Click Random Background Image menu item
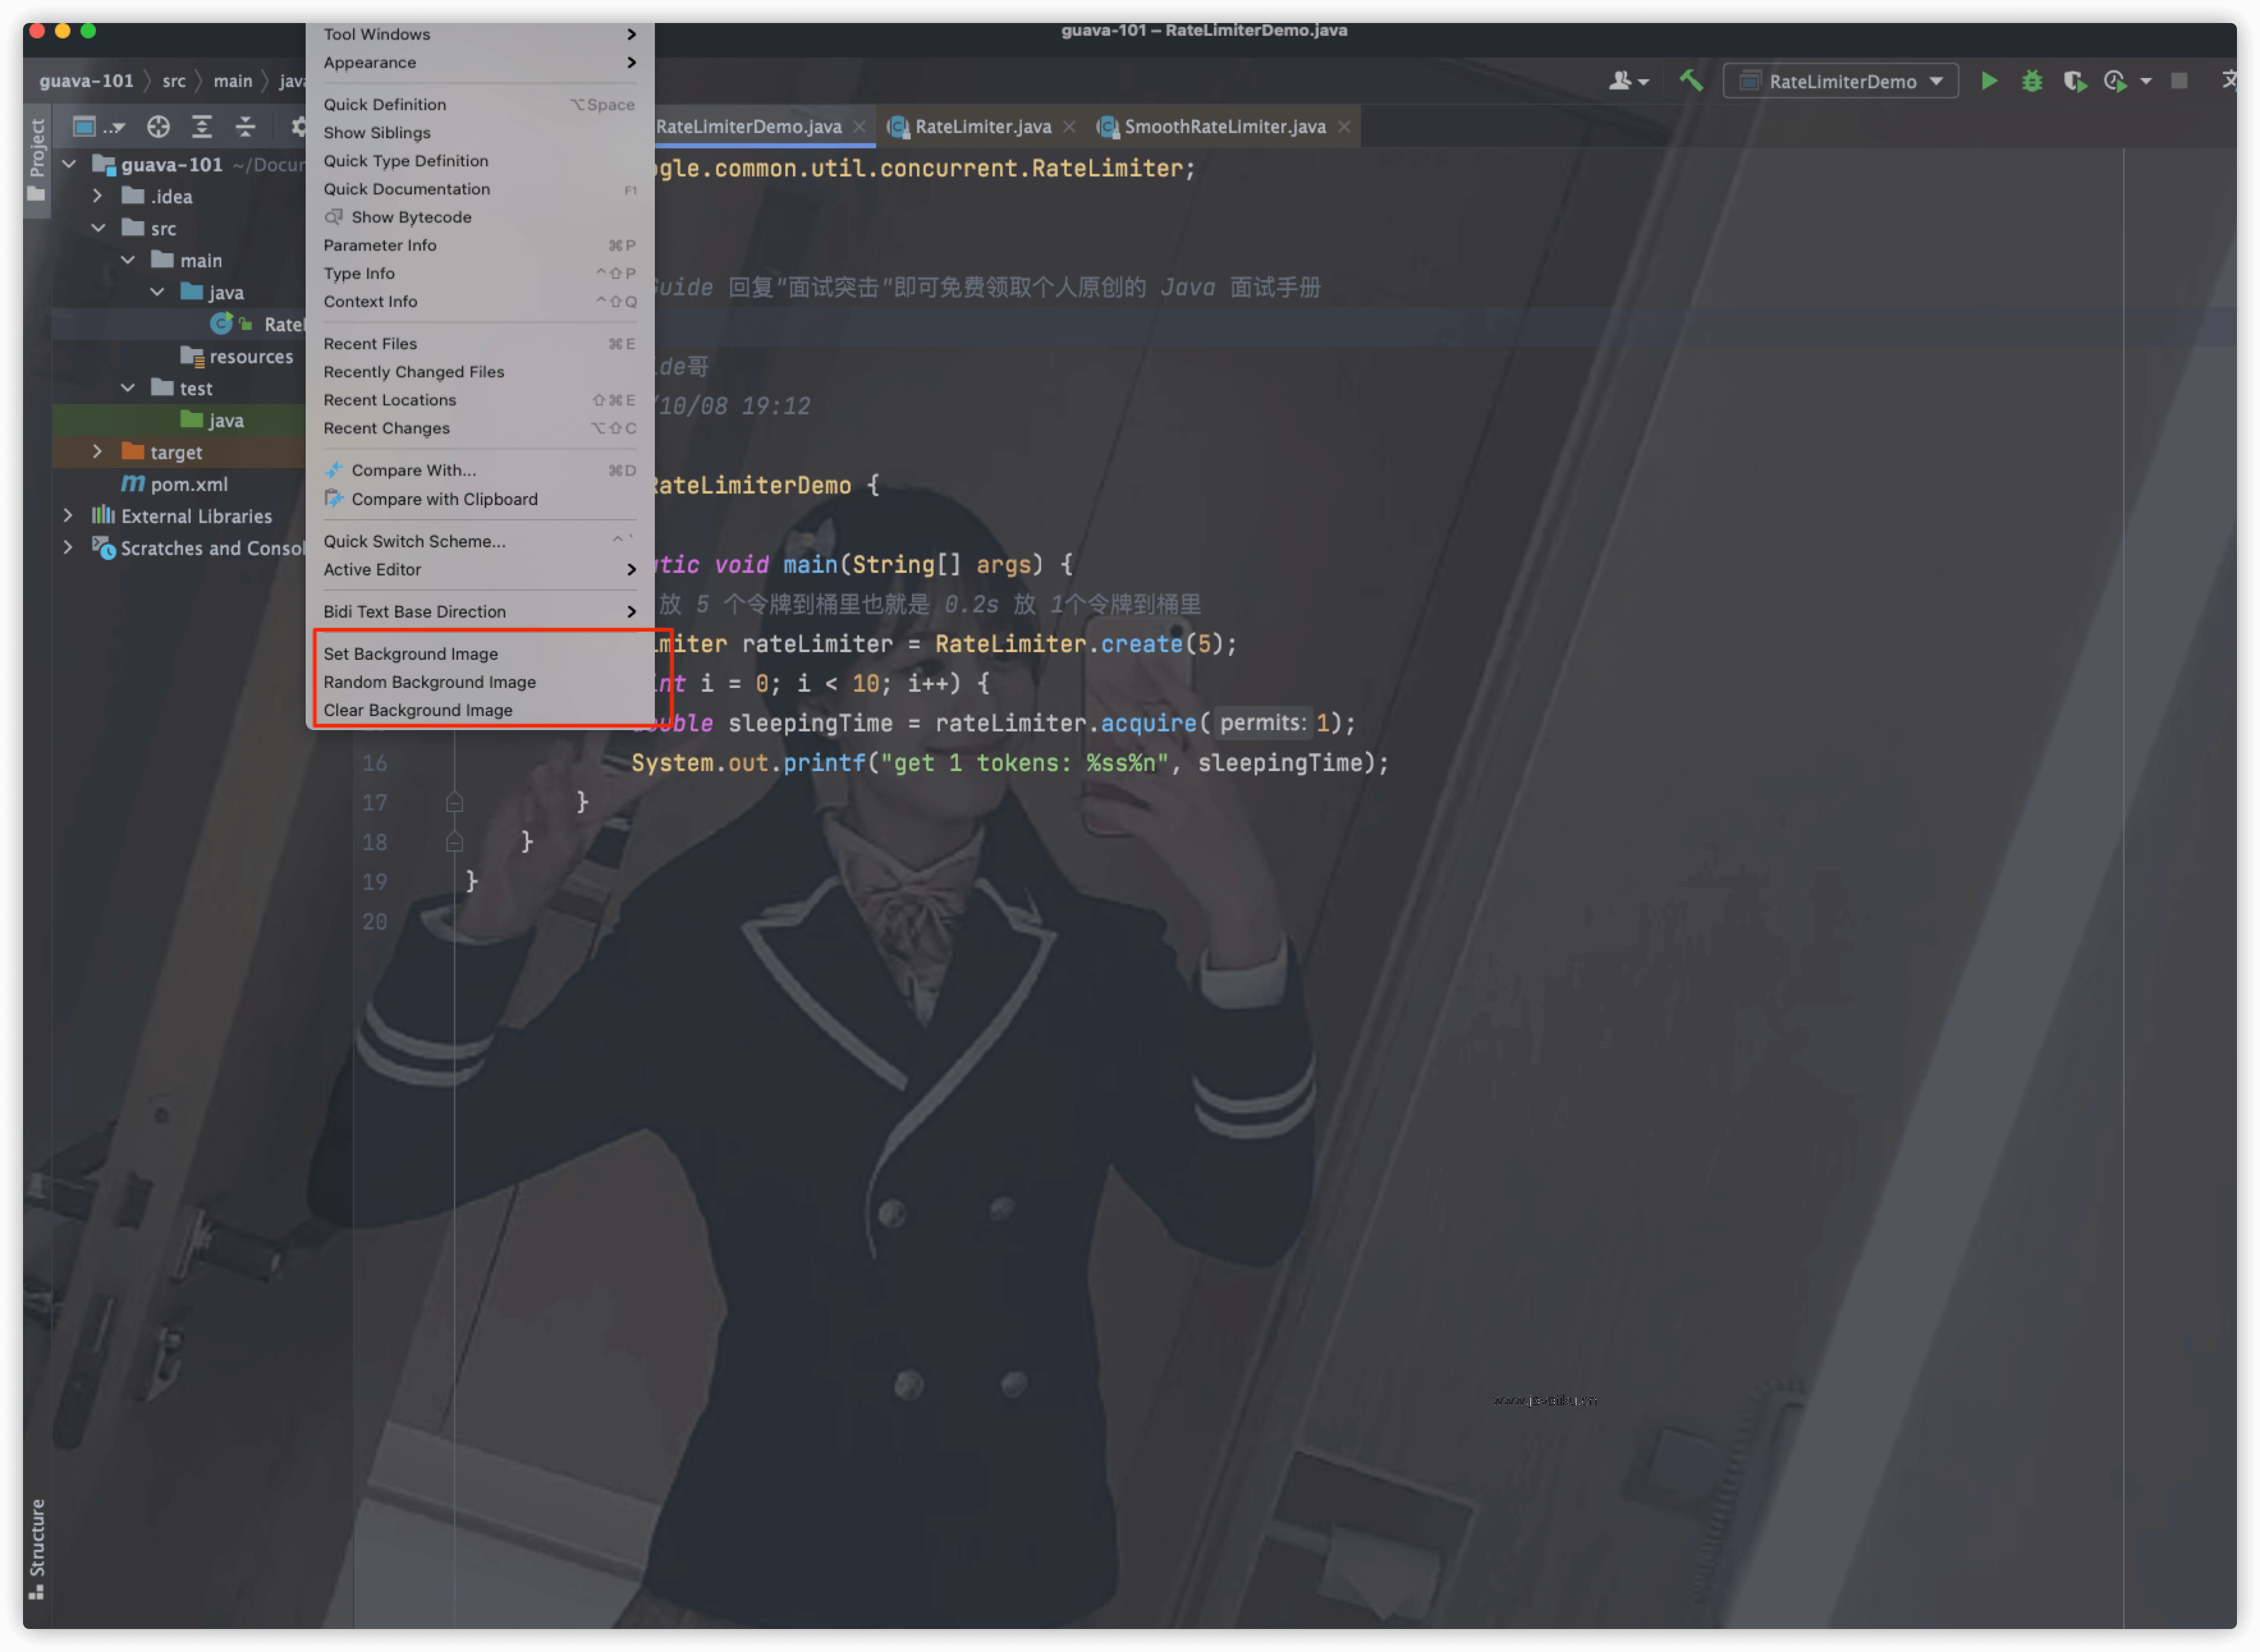 (429, 682)
